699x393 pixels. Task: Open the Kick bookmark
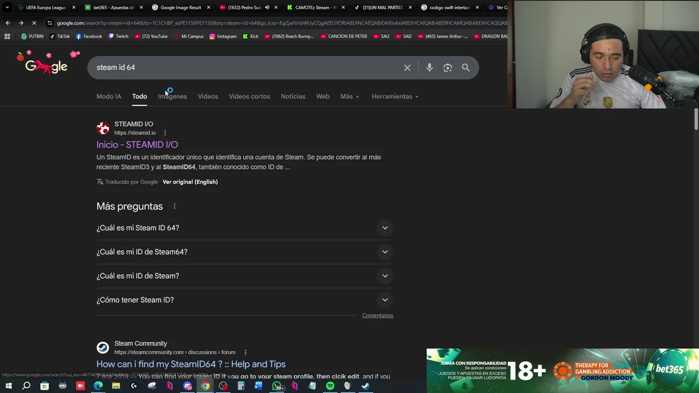pos(250,37)
